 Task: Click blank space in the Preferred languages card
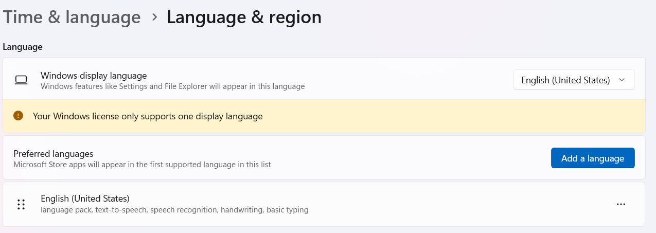(412, 158)
